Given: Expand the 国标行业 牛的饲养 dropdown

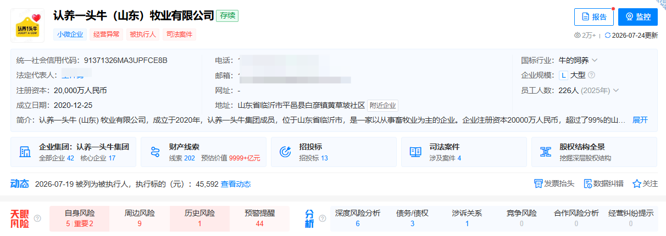Looking at the screenshot, I should 595,60.
